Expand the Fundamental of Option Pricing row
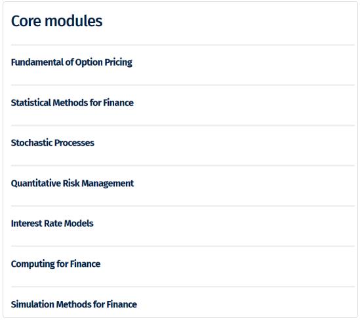This screenshot has height=320, width=360. point(183,65)
